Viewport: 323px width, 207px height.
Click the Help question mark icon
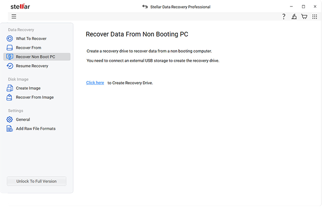click(283, 17)
